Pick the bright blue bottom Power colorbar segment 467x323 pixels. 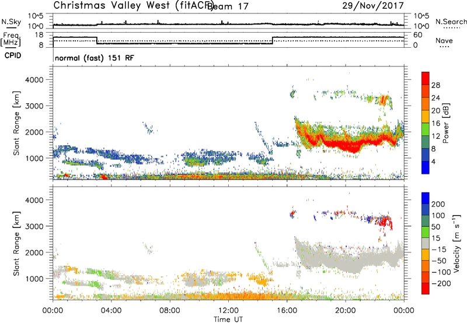tap(426, 167)
